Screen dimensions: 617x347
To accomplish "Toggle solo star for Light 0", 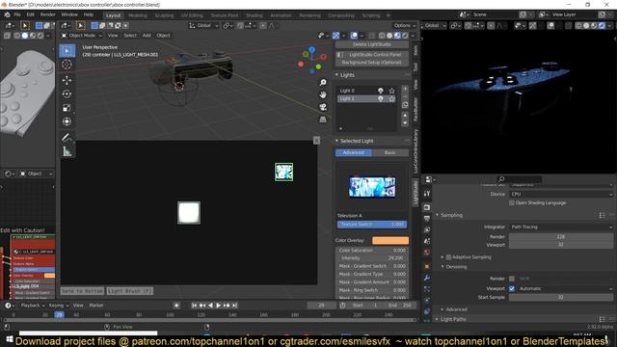I will [391, 91].
